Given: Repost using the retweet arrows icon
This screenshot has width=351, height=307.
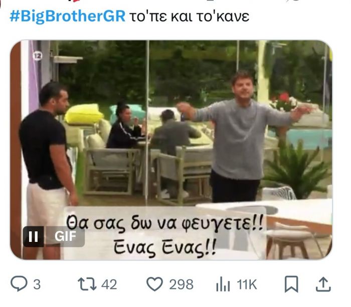Looking at the screenshot, I should (87, 284).
